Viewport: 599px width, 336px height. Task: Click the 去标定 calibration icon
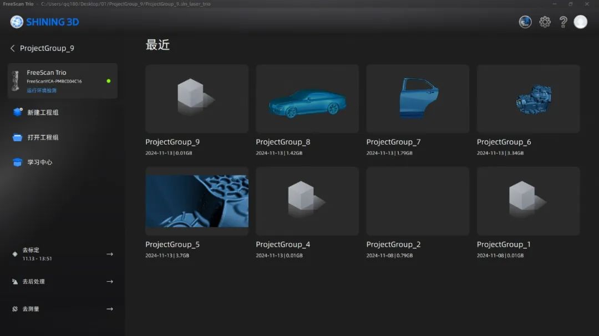coord(15,254)
